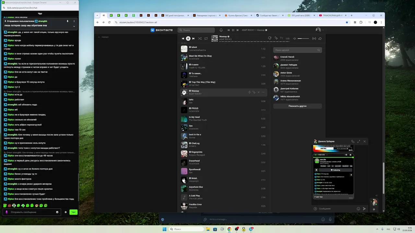415x233 pixels.
Task: Open a new Chrome tab with plus
Action: pyautogui.click(x=352, y=15)
